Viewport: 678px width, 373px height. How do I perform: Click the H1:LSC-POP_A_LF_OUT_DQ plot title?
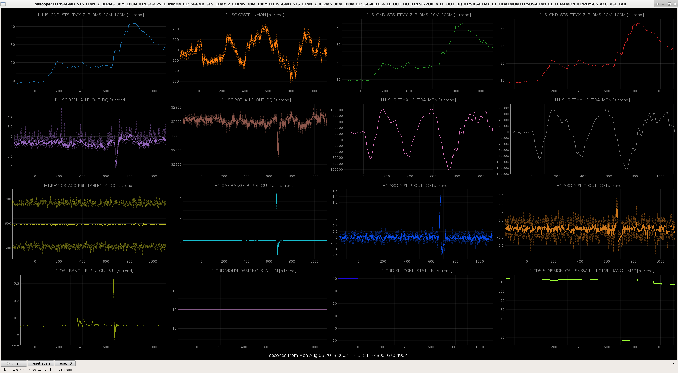click(x=255, y=100)
